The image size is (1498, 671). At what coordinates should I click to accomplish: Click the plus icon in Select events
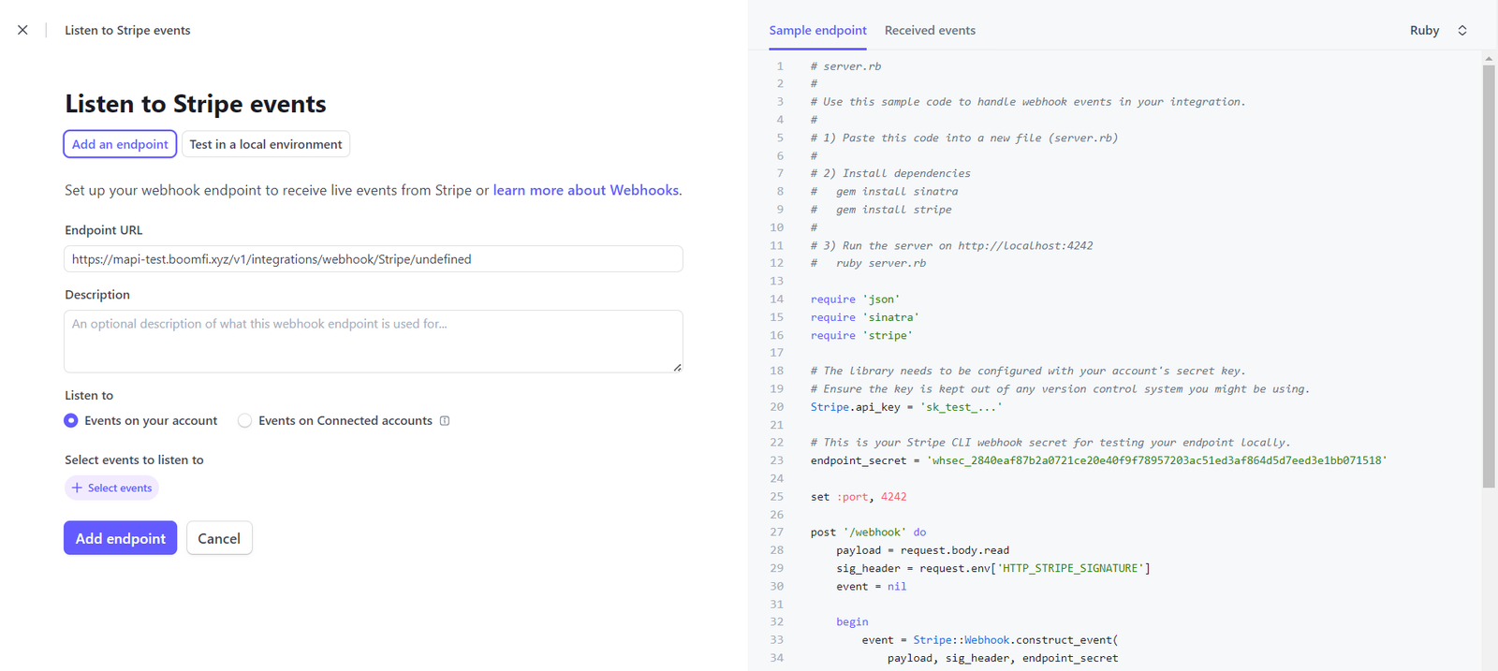coord(77,489)
